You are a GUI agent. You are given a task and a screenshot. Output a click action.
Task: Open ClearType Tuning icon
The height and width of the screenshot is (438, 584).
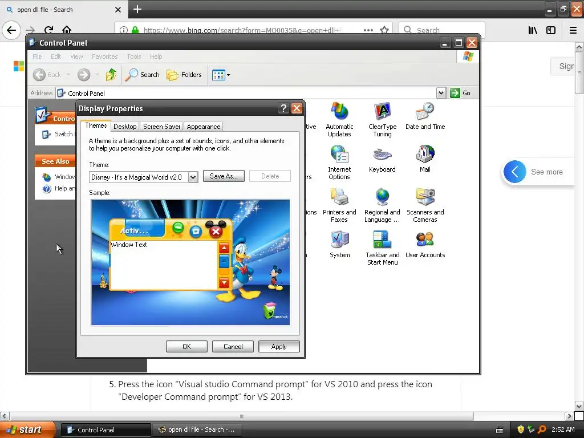[x=382, y=120]
